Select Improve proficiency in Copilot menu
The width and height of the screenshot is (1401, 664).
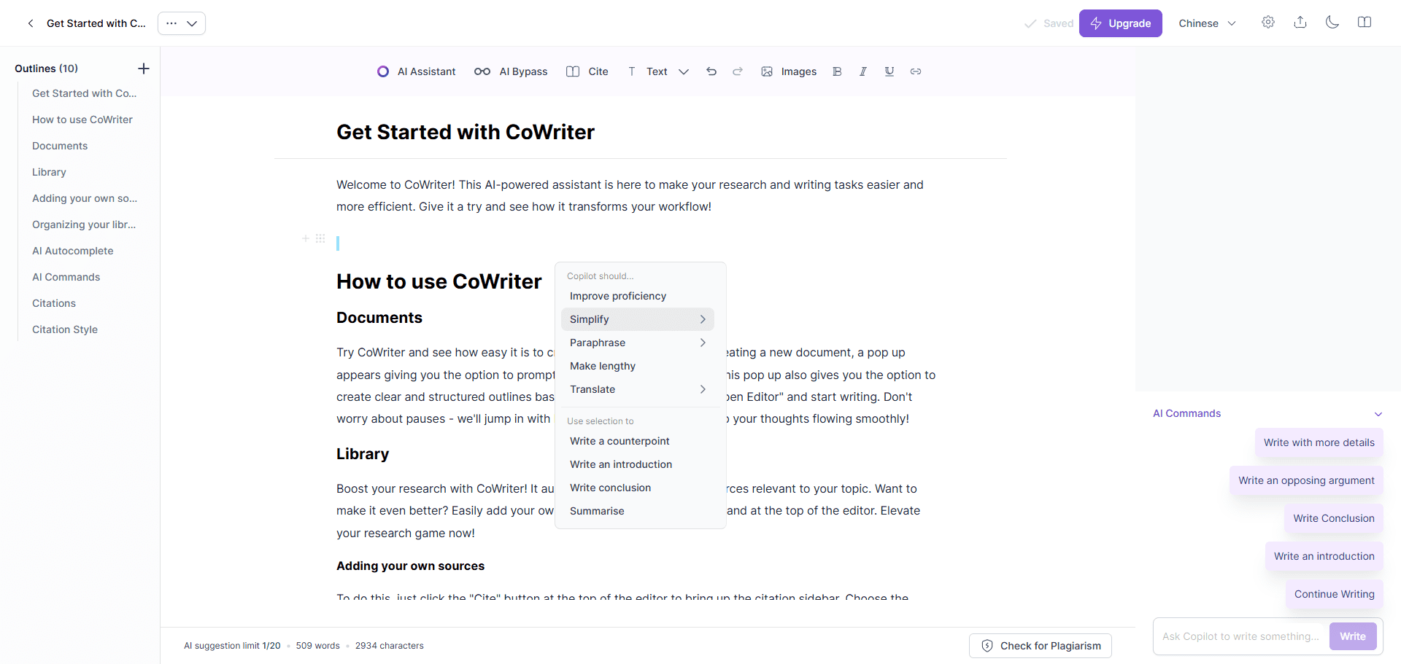638,296
